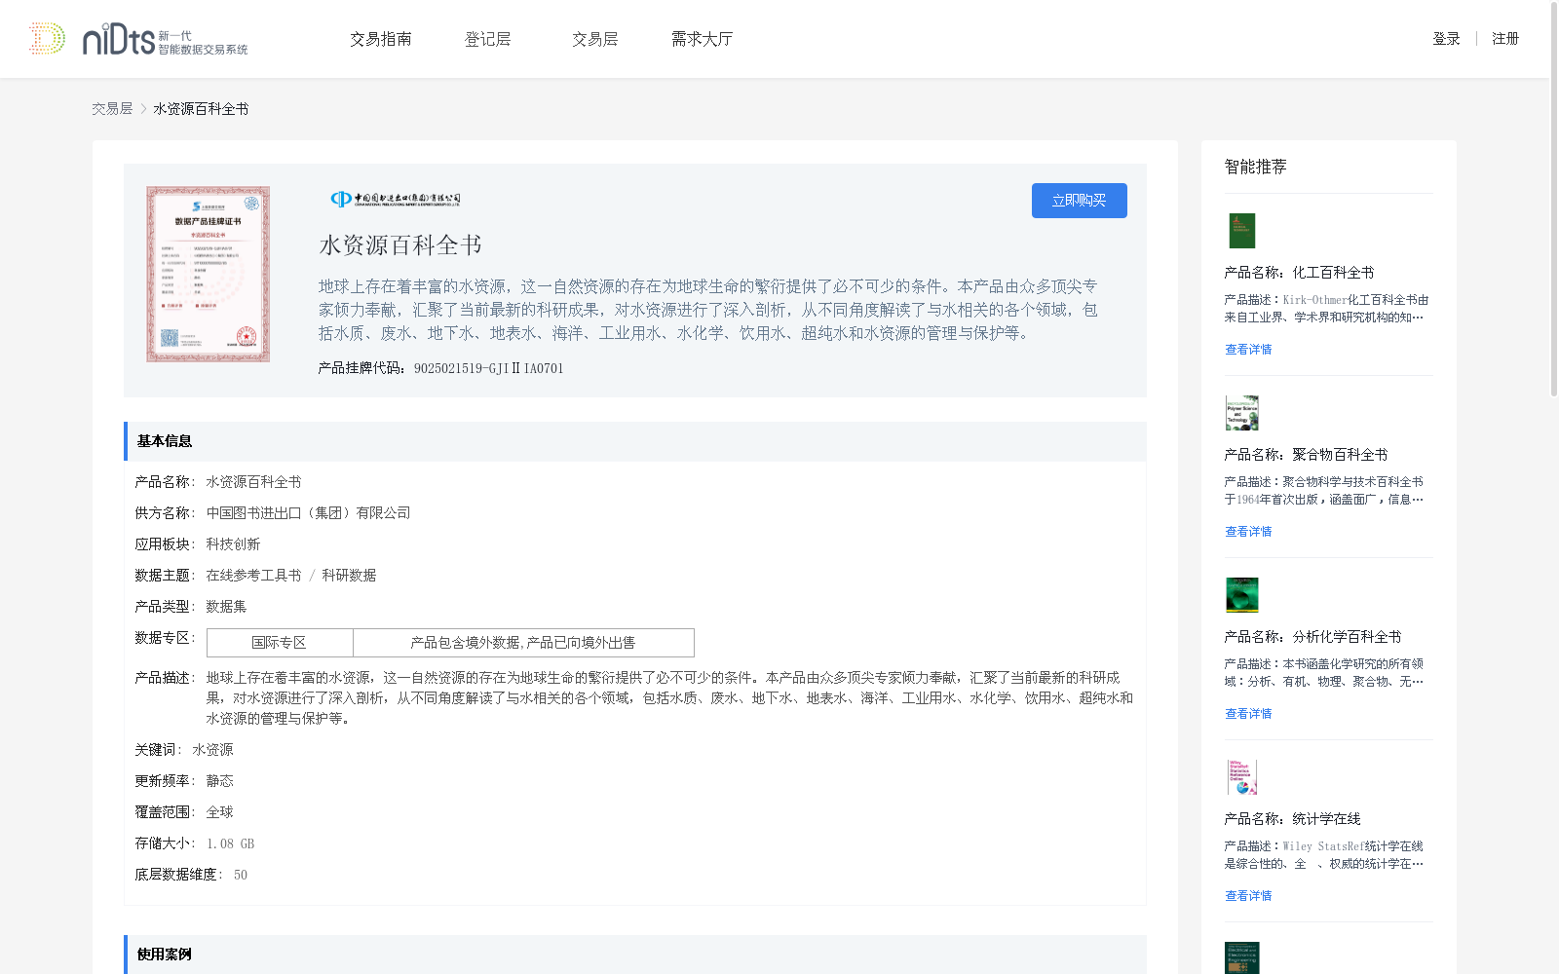Viewport: 1559px width, 974px height.
Task: Open the 分析化学百科全书 cover thumbnail
Action: click(x=1242, y=595)
